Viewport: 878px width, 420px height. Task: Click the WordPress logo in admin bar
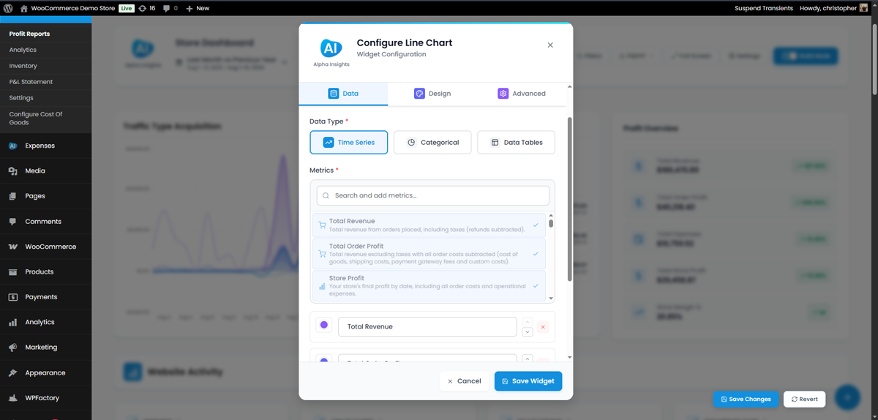8,8
